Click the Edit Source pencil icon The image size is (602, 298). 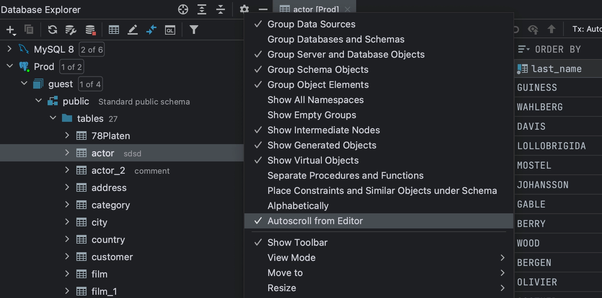(133, 30)
